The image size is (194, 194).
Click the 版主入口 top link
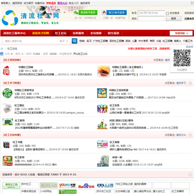pos(74,3)
